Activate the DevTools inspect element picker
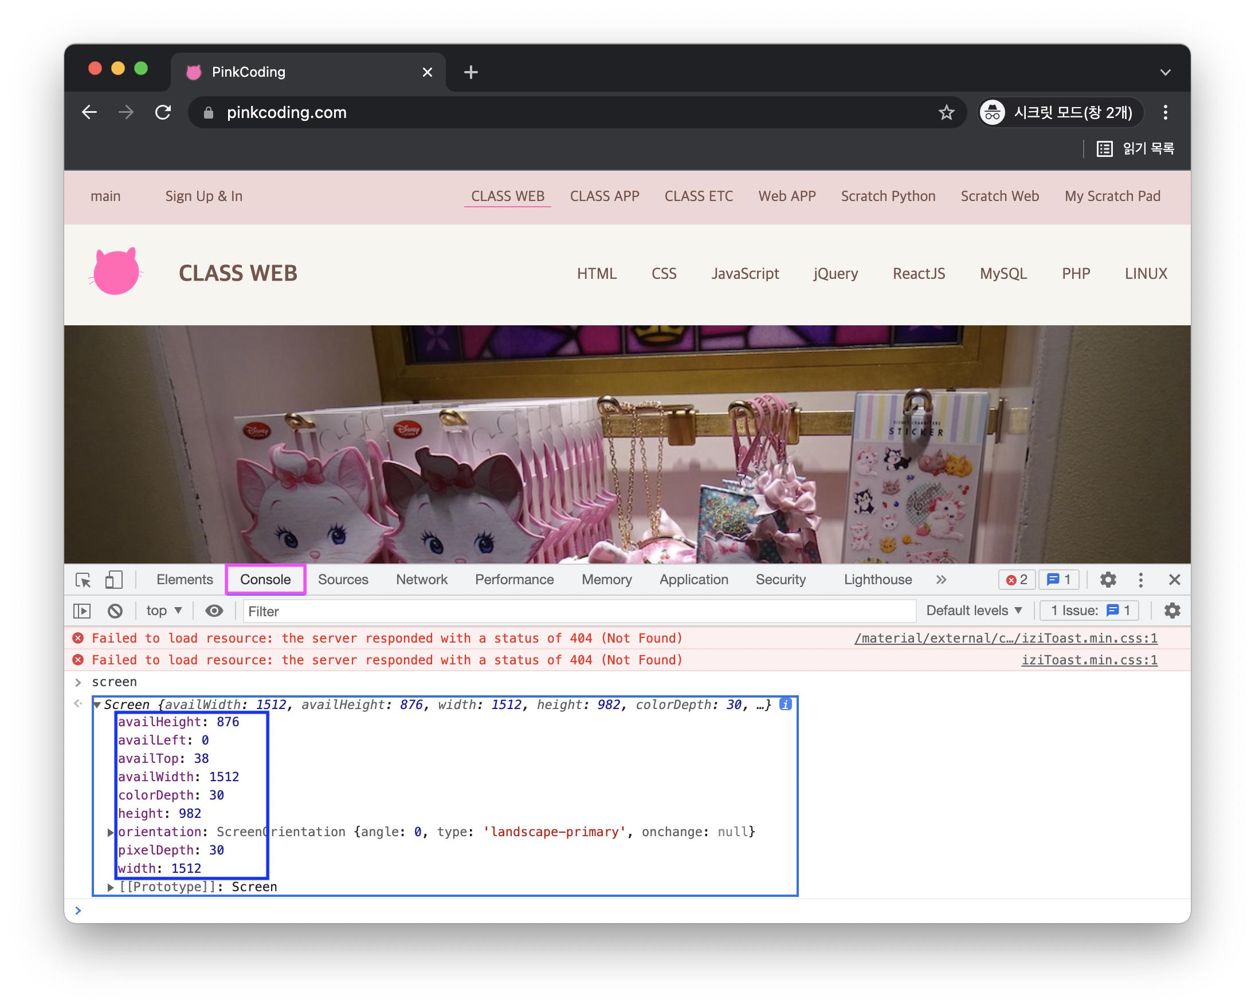The height and width of the screenshot is (1008, 1255). (x=83, y=580)
